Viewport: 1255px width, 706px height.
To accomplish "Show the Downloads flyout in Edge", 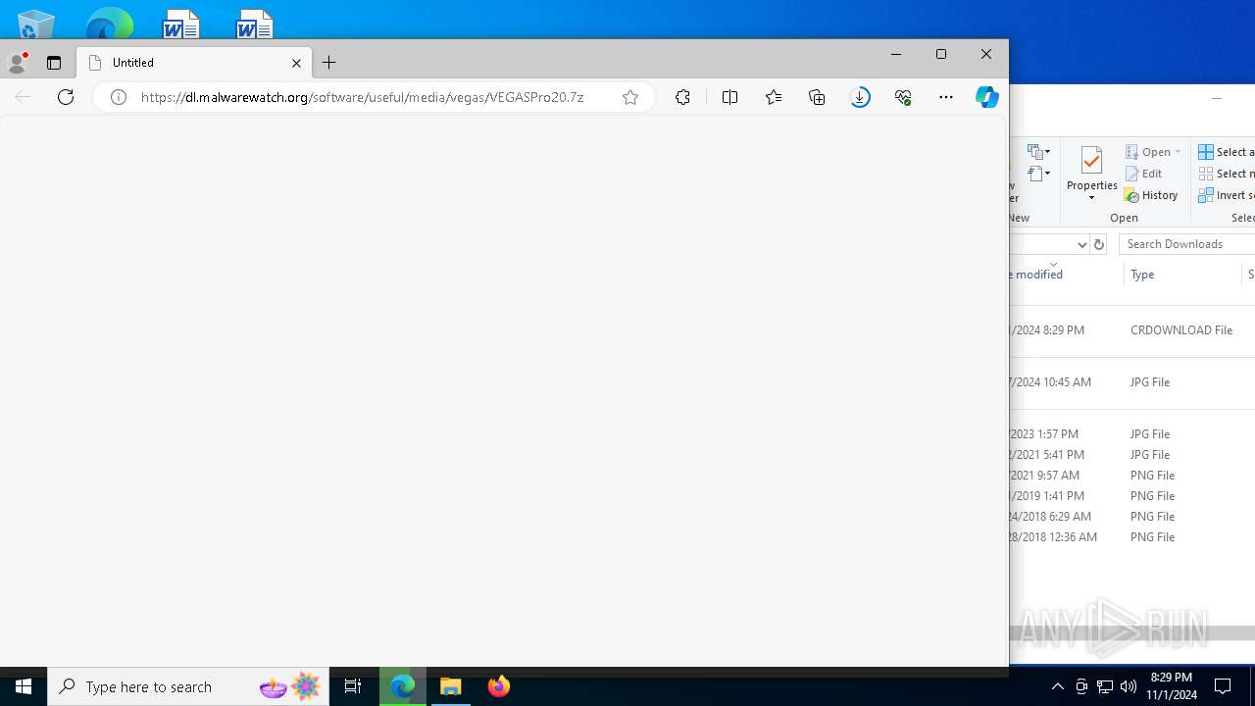I will [860, 97].
